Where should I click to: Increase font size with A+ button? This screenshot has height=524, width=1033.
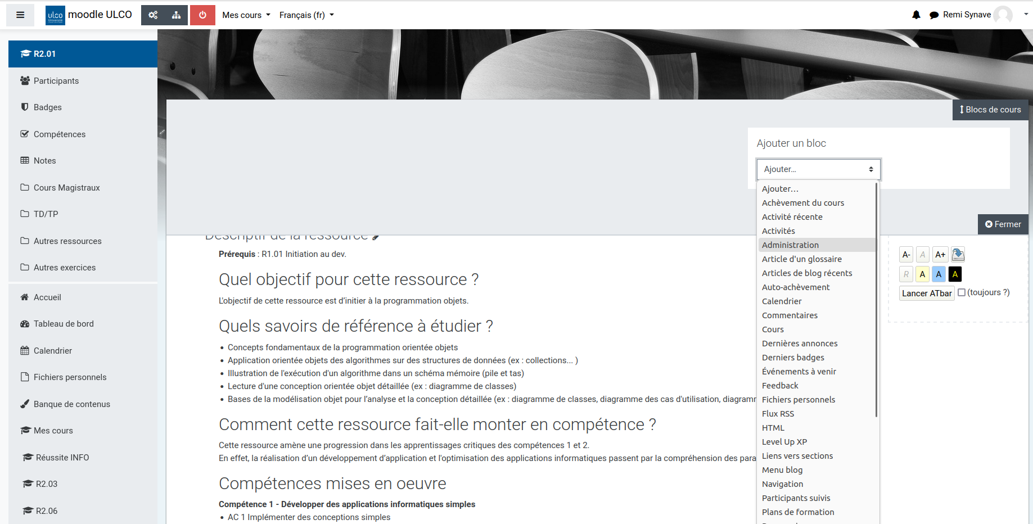(x=940, y=255)
